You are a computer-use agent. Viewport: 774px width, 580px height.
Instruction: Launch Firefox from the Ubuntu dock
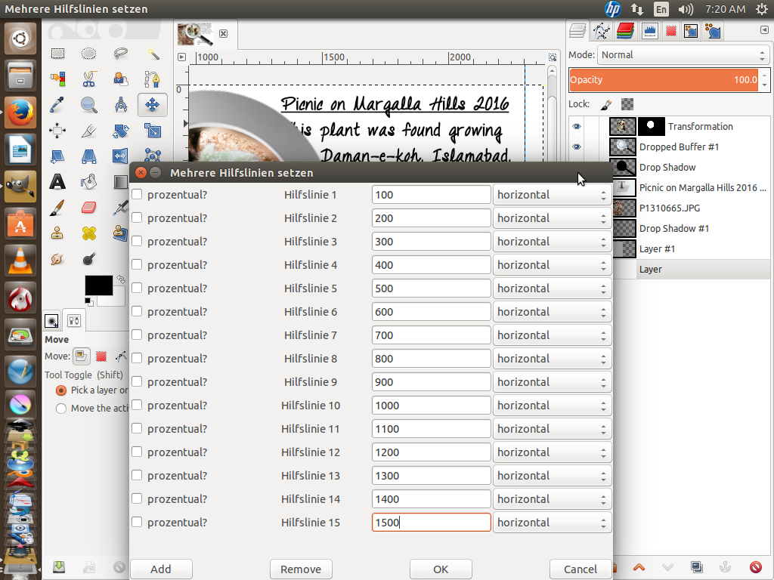pos(20,113)
